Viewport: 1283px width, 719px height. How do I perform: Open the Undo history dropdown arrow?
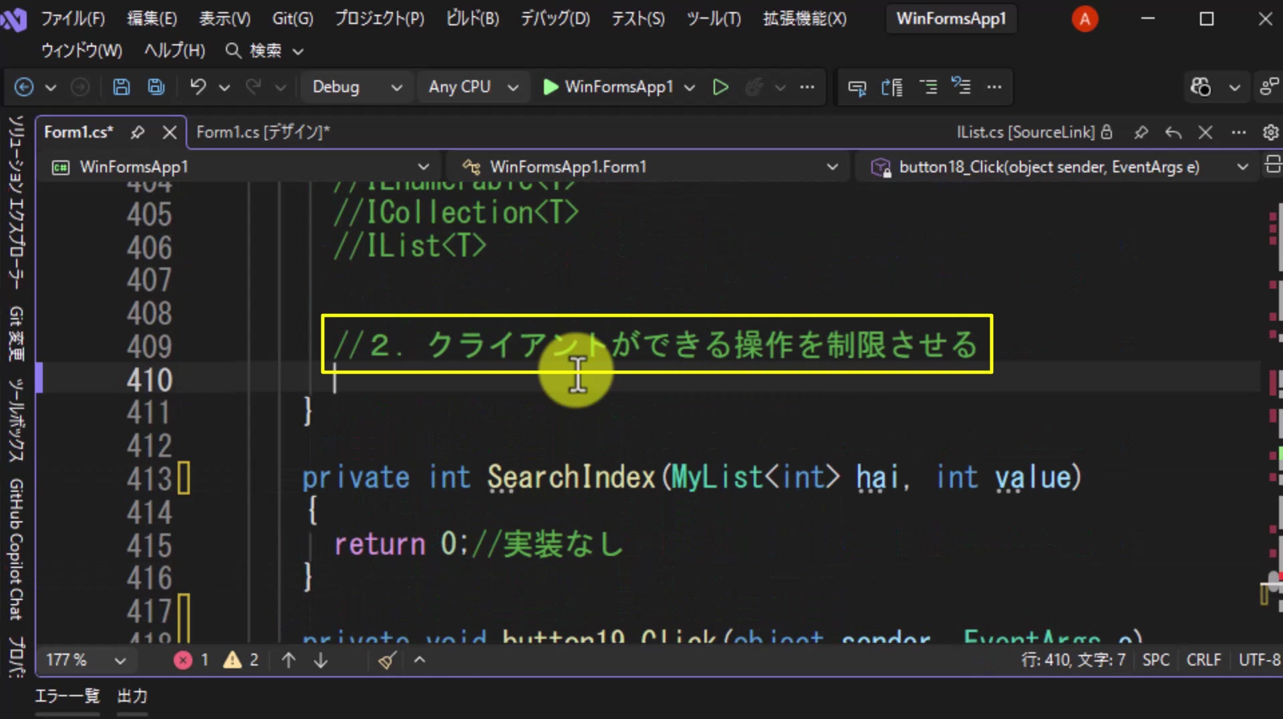point(225,88)
